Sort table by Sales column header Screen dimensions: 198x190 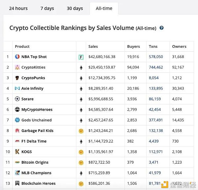tap(93, 46)
